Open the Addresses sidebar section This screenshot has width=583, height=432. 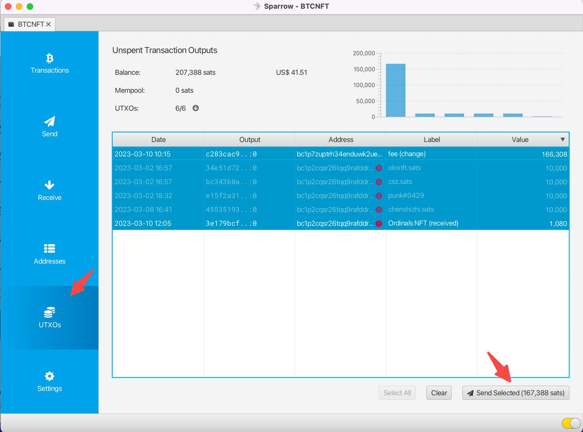click(x=50, y=254)
